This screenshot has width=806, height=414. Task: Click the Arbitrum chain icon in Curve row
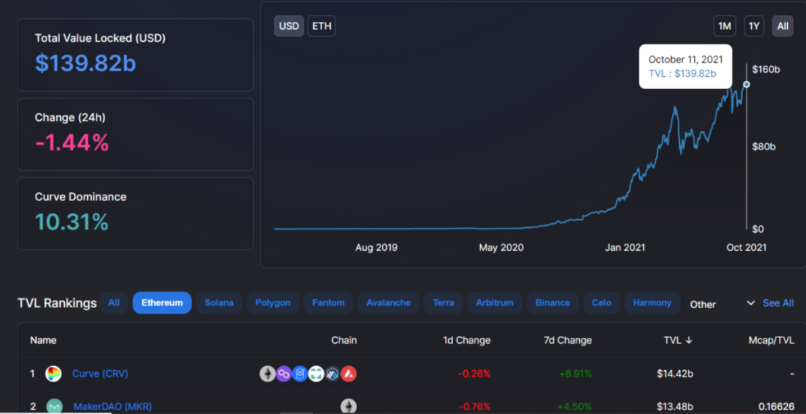[333, 374]
